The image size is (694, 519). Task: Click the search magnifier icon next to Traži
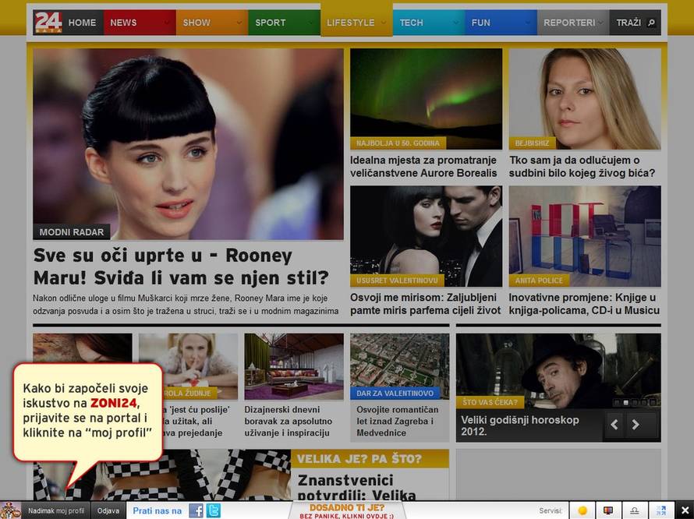pyautogui.click(x=651, y=23)
